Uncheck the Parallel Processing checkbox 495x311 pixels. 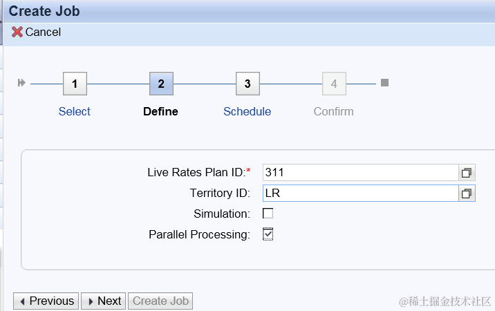(268, 234)
